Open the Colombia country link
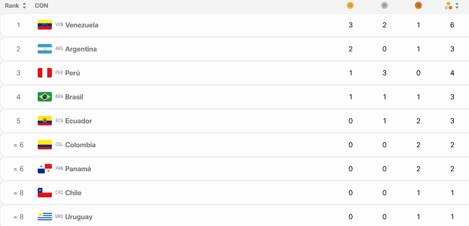Viewport: 469px width, 226px height. tap(80, 145)
